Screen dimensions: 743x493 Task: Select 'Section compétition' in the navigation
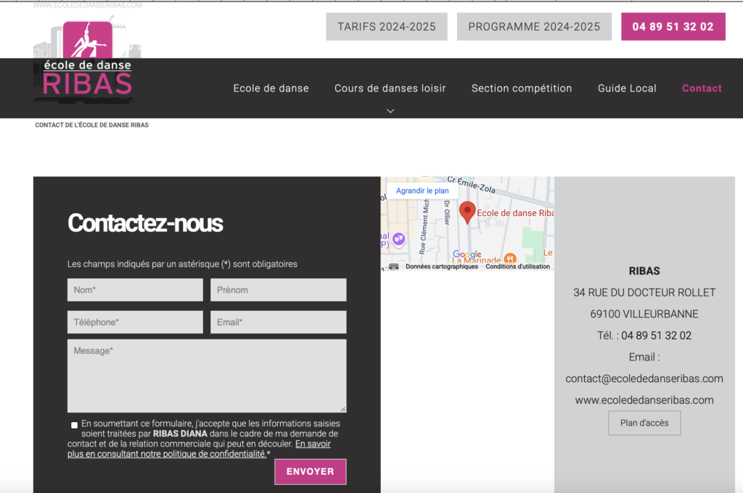coord(522,88)
